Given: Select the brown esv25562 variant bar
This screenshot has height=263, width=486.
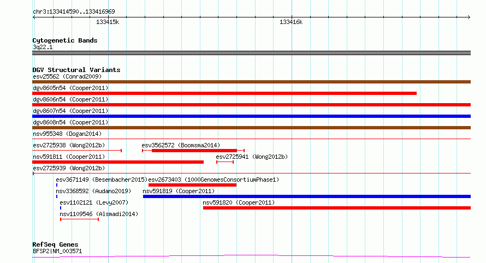Looking at the screenshot, I should point(251,82).
